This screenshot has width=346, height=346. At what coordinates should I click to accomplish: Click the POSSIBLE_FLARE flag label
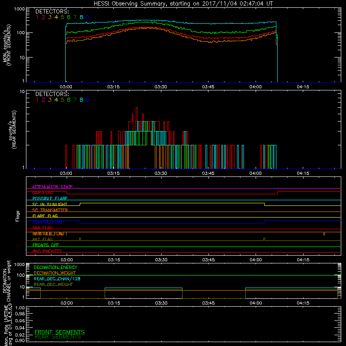[50, 199]
